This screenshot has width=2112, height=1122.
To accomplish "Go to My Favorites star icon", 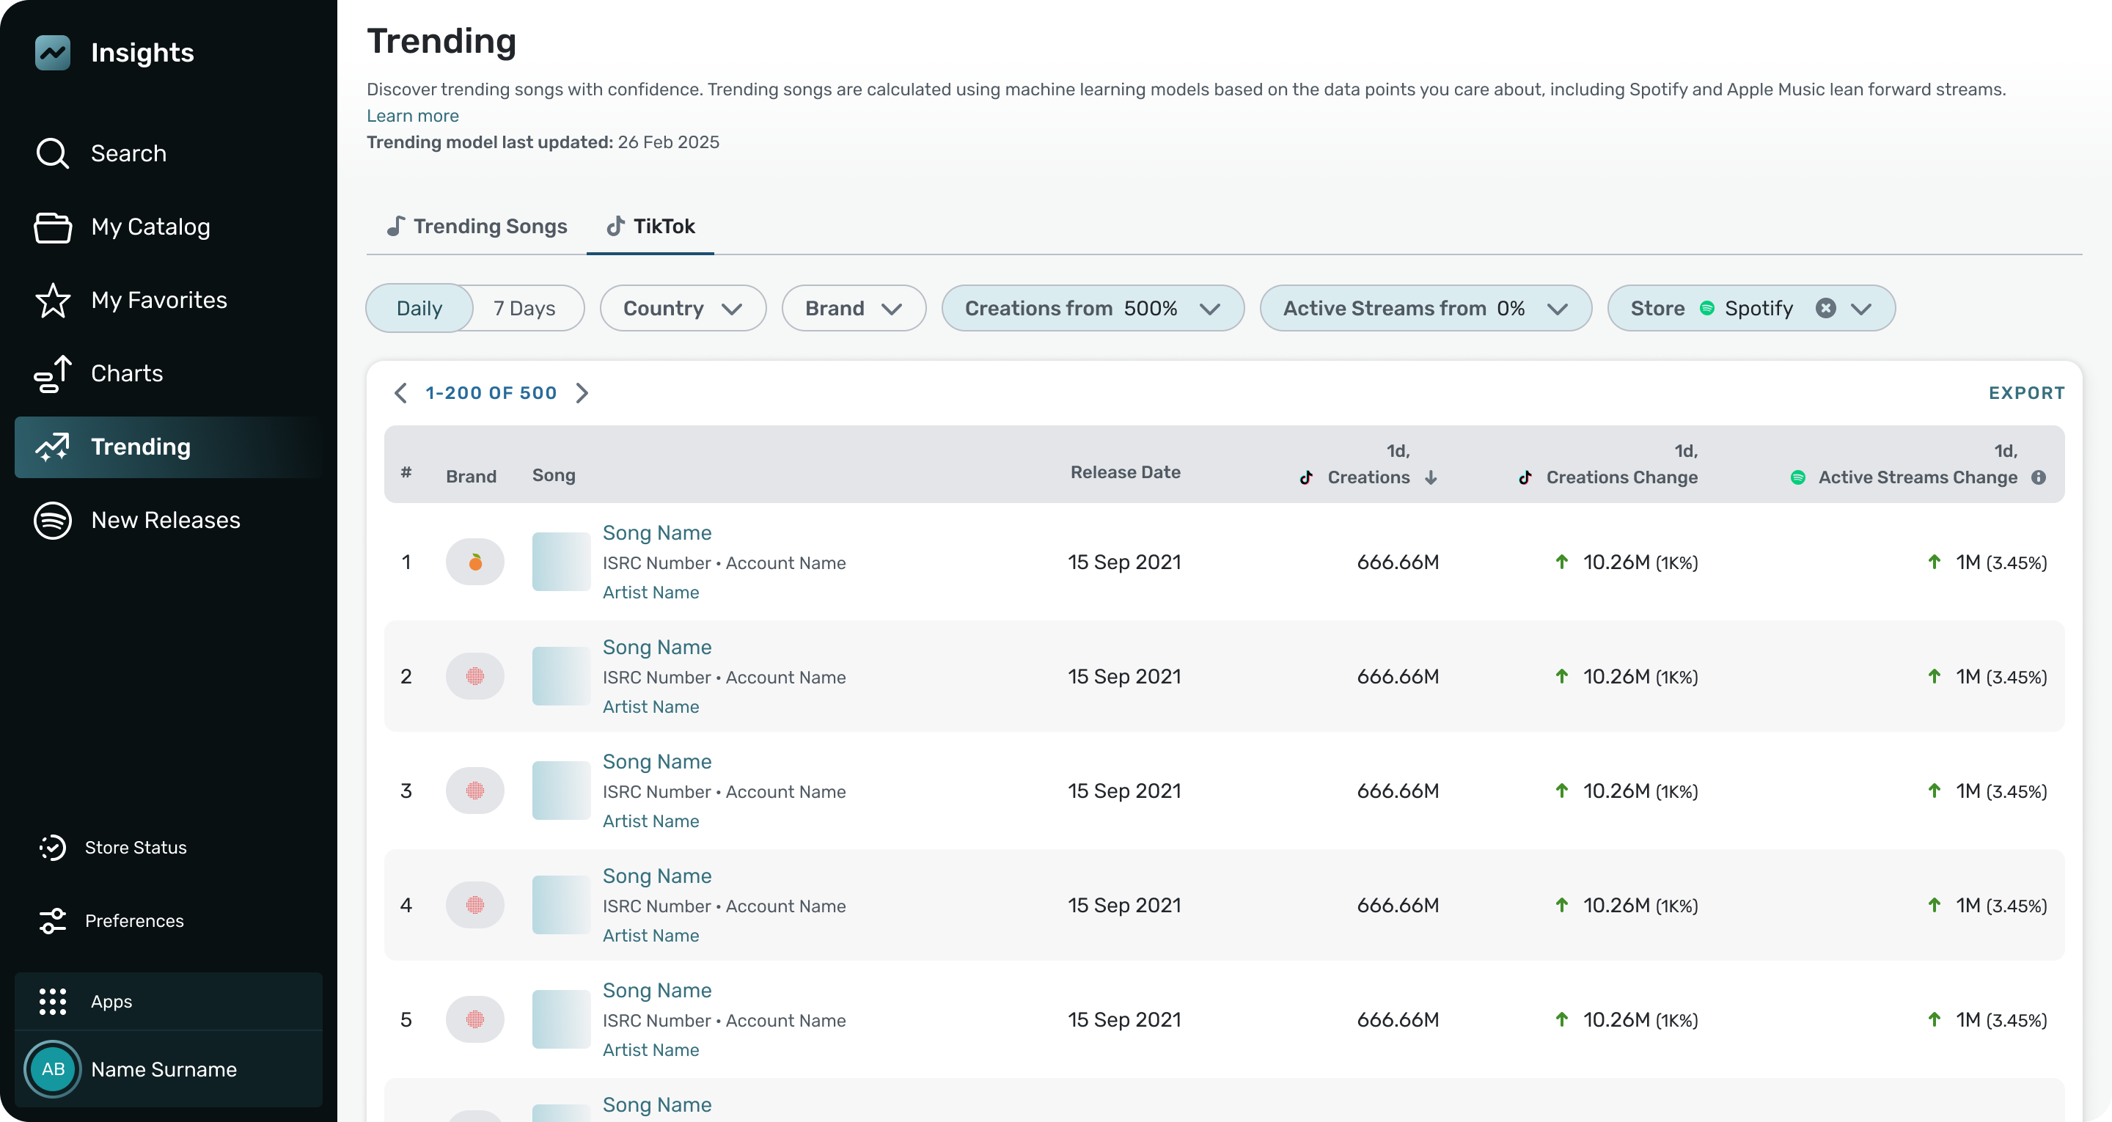I will click(x=53, y=300).
